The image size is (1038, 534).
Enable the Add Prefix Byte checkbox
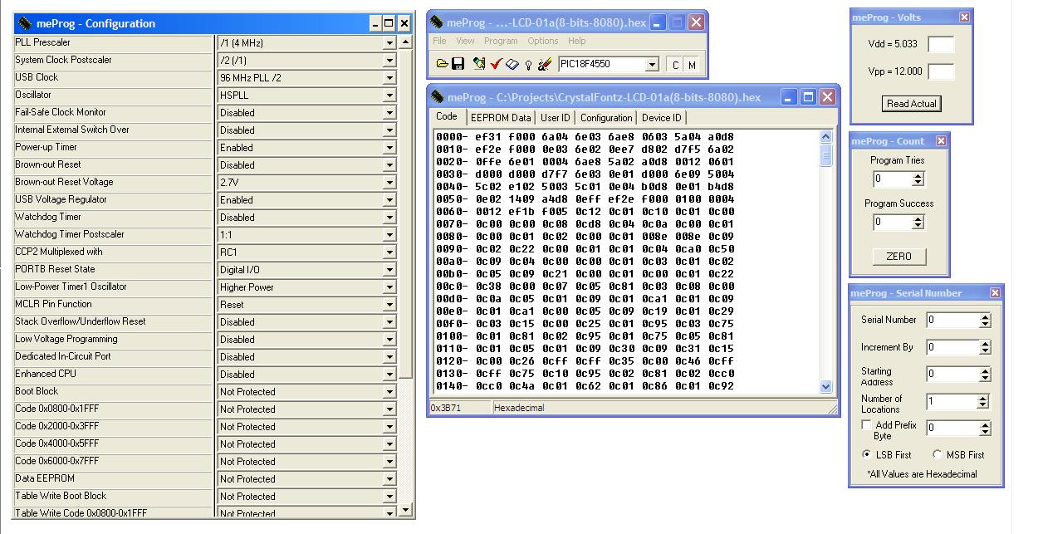[867, 425]
